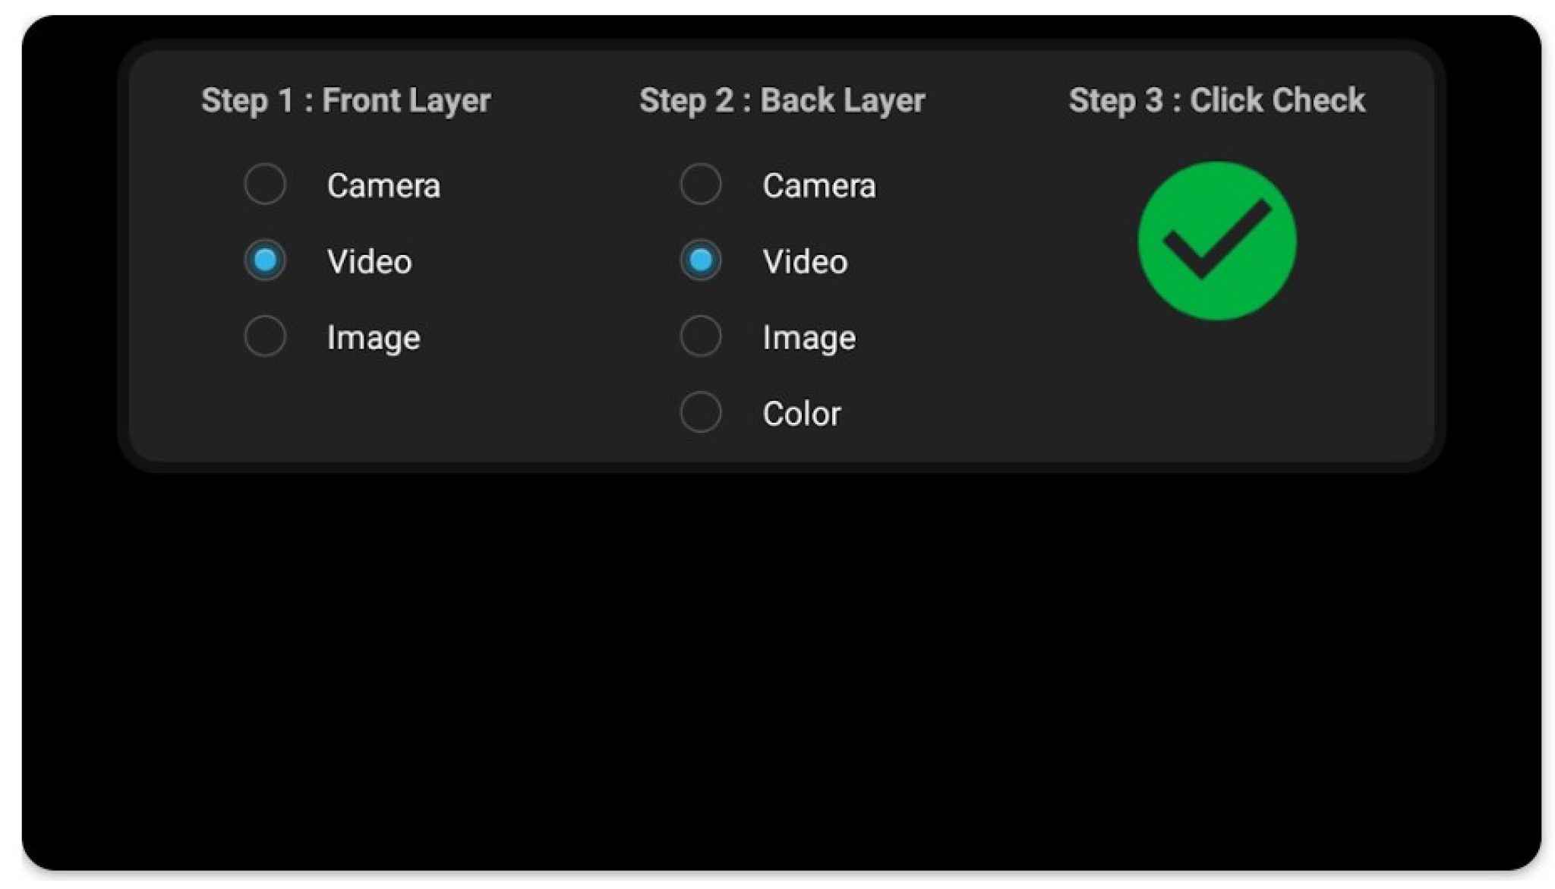The image size is (1555, 889).
Task: Click the Camera text under Back Layer
Action: point(818,184)
